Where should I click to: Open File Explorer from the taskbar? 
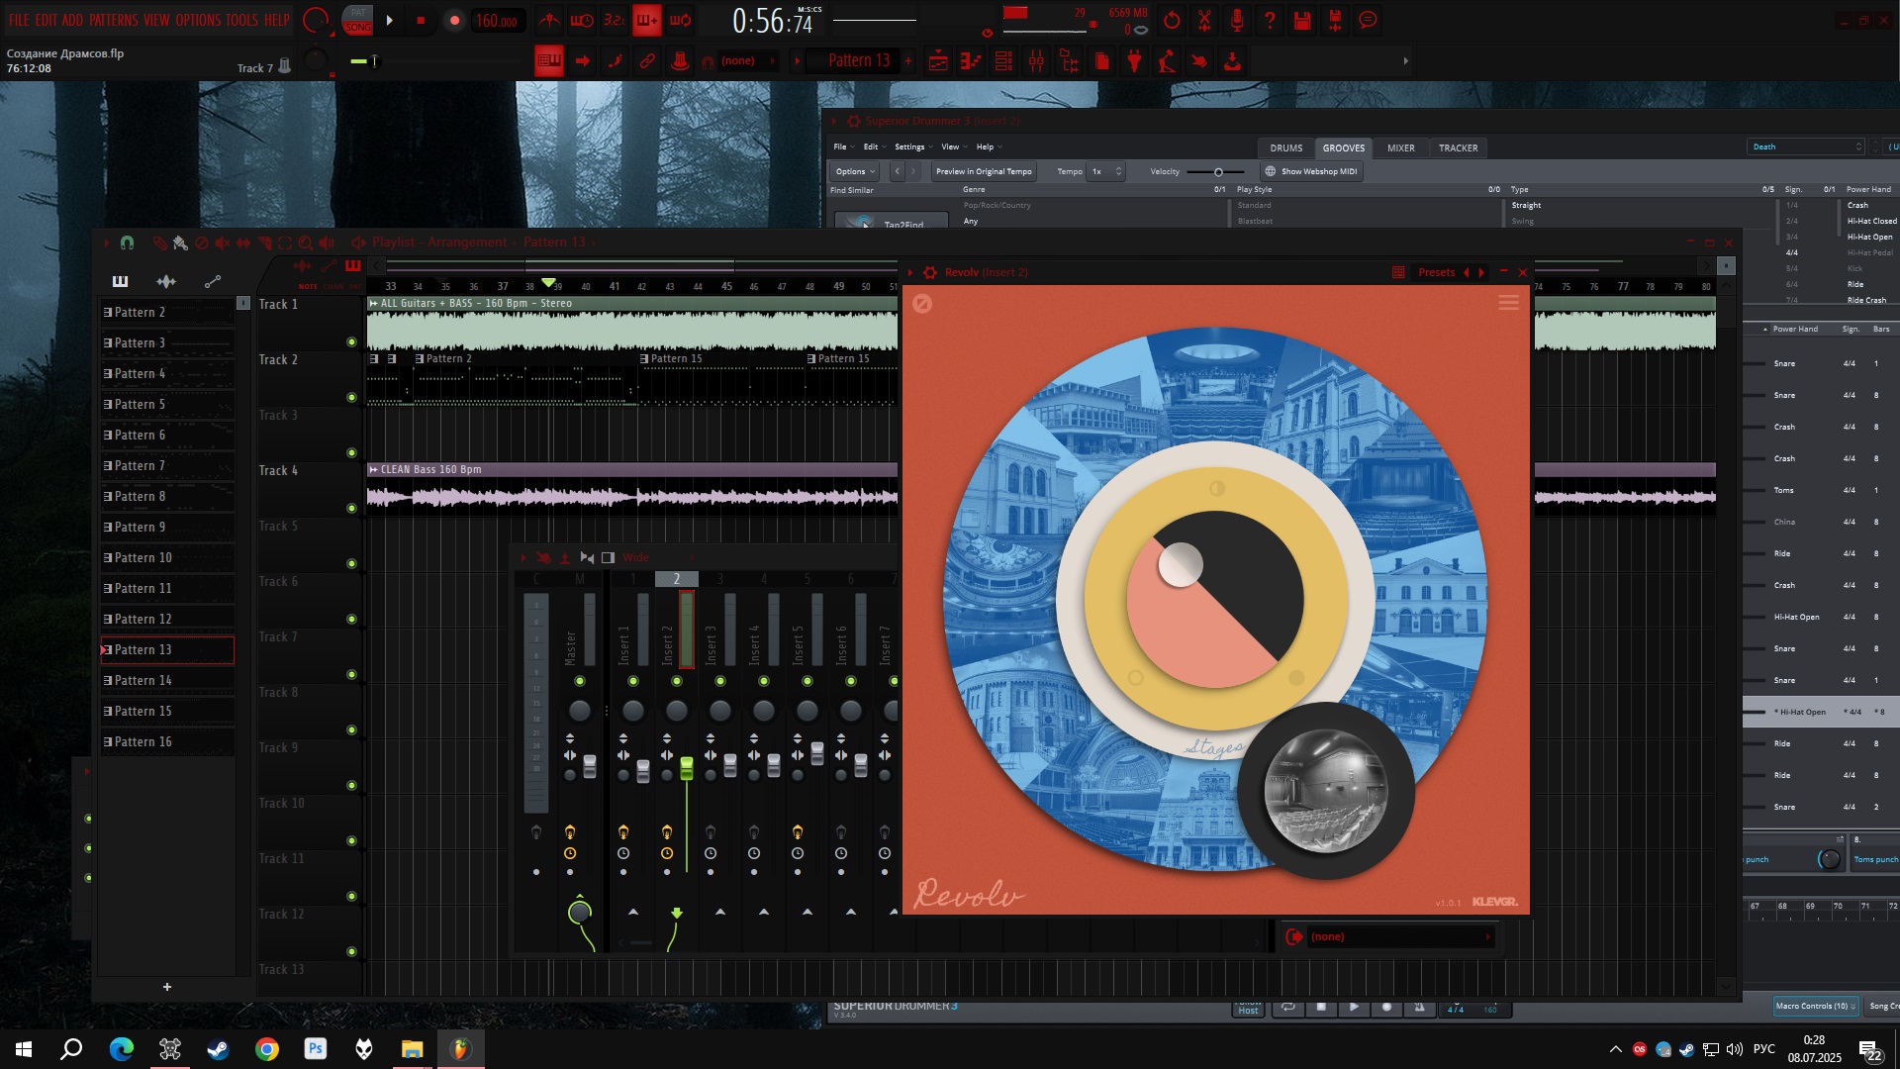tap(412, 1049)
